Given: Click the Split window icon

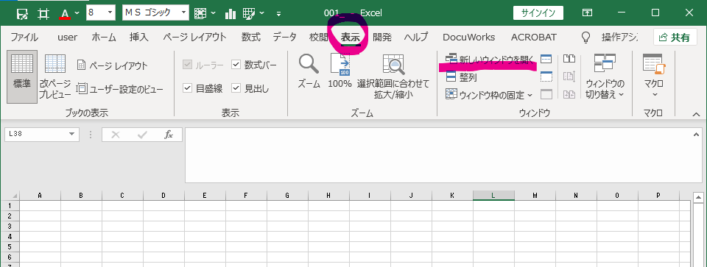Looking at the screenshot, I should click(x=546, y=59).
